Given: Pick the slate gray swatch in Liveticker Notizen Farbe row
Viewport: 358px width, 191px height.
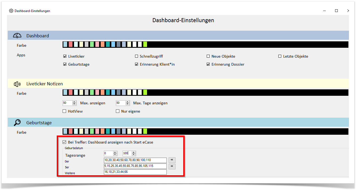Looking at the screenshot, I should [x=118, y=93].
